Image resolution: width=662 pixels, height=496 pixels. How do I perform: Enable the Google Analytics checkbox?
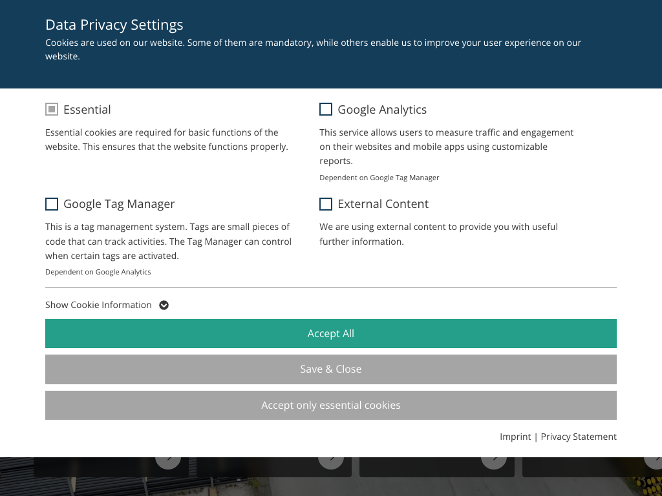(326, 110)
